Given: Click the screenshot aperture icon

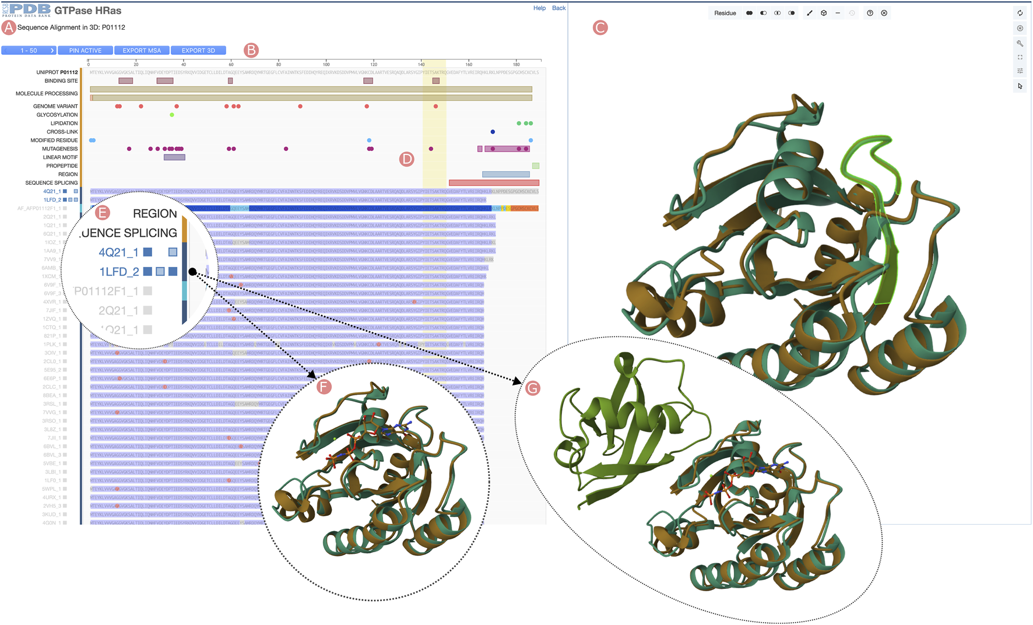Looking at the screenshot, I should click(x=1020, y=28).
